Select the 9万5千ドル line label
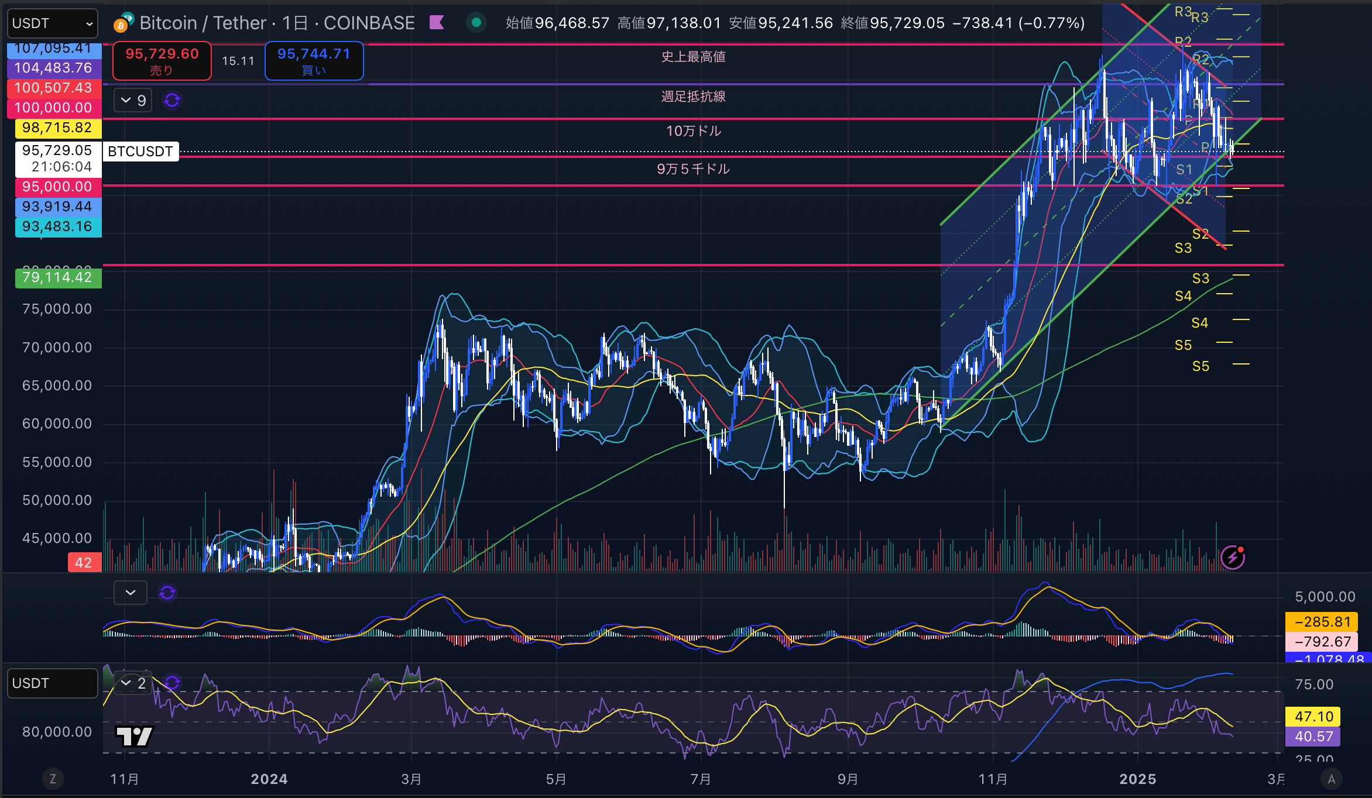1372x798 pixels. coord(694,169)
